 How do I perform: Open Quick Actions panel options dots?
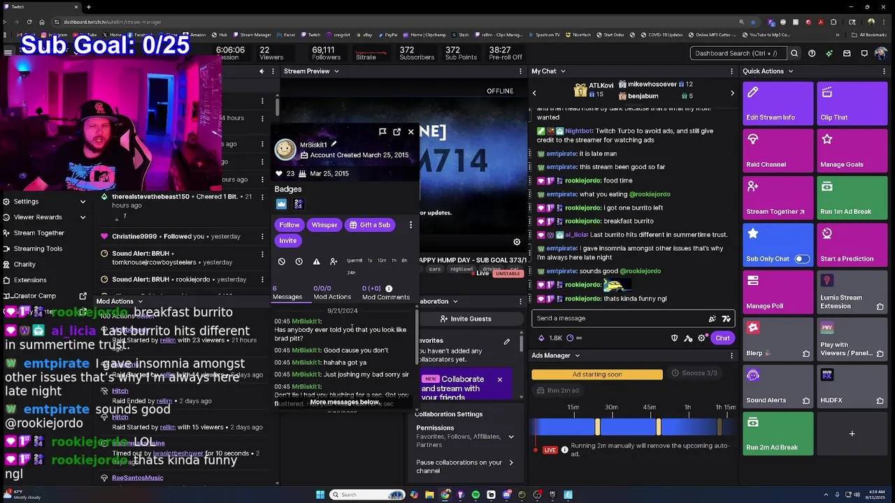[885, 71]
